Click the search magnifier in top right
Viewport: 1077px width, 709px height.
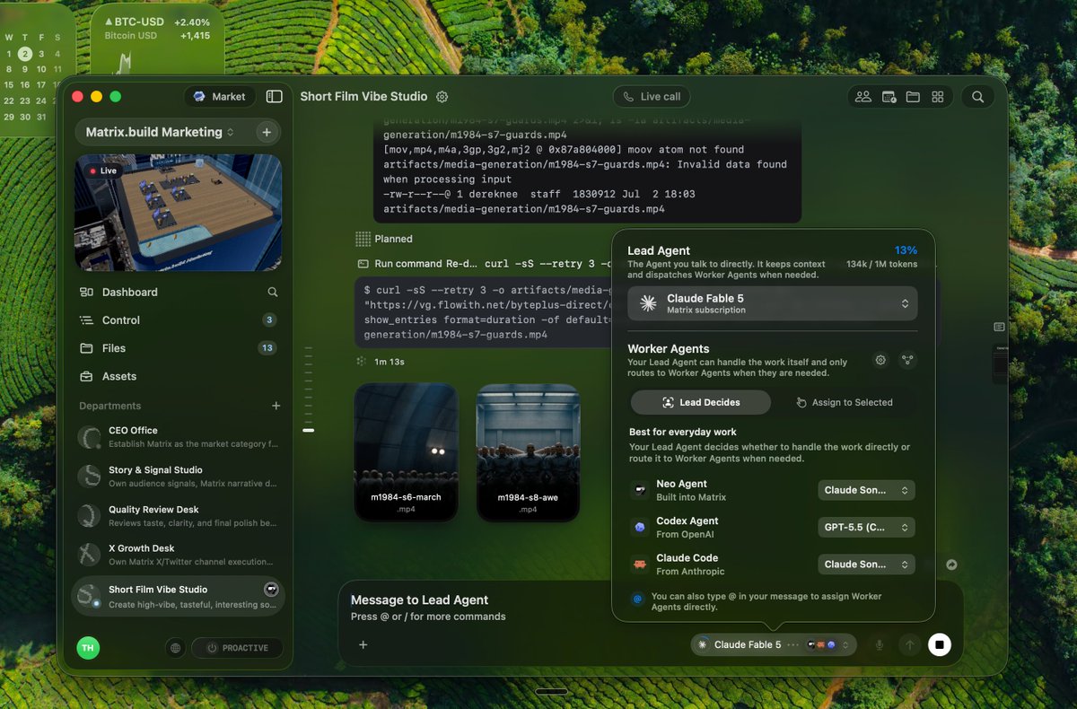[978, 97]
